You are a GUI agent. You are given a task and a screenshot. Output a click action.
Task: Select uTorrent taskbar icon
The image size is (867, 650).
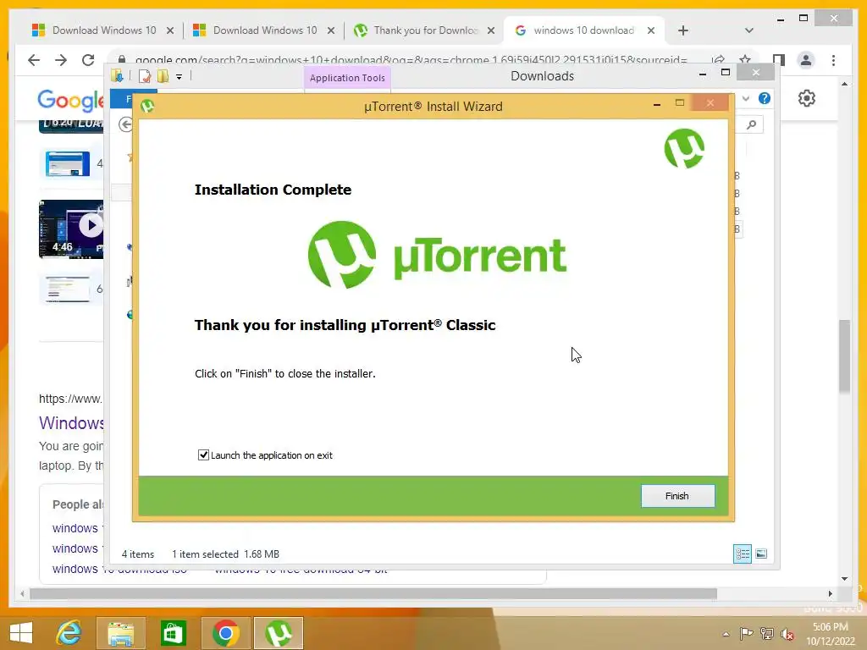(279, 633)
